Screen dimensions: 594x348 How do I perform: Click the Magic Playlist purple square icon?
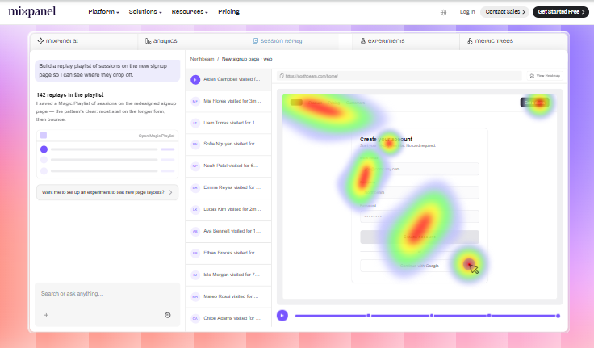(44, 136)
